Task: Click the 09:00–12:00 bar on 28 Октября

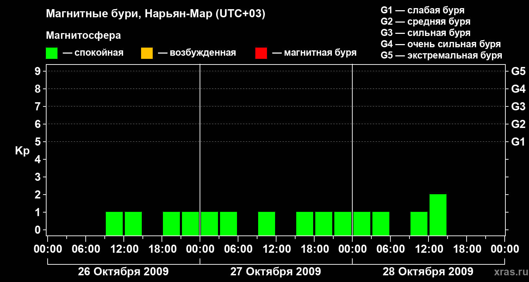Action: tap(419, 223)
